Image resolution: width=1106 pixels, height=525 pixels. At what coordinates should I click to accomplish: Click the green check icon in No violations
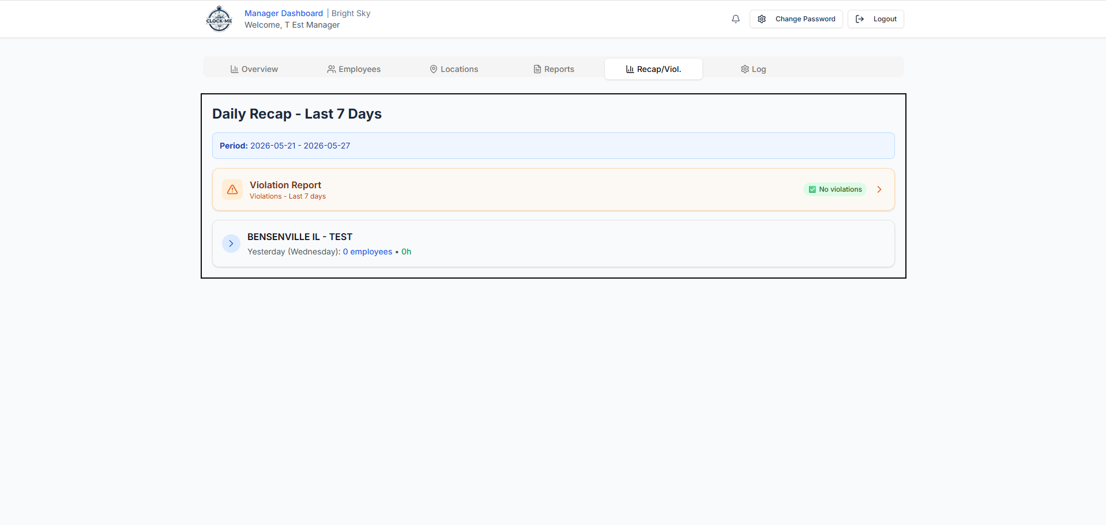click(812, 189)
